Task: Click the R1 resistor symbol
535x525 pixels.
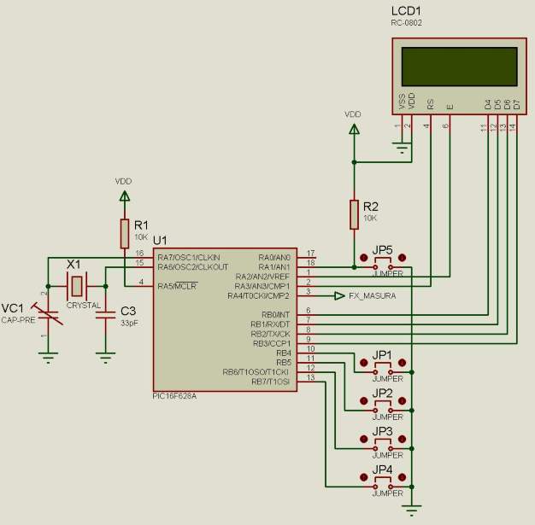Action: [125, 233]
